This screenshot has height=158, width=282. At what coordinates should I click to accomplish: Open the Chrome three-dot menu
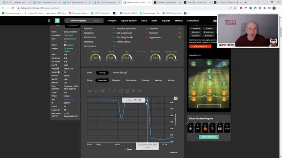(x=279, y=8)
